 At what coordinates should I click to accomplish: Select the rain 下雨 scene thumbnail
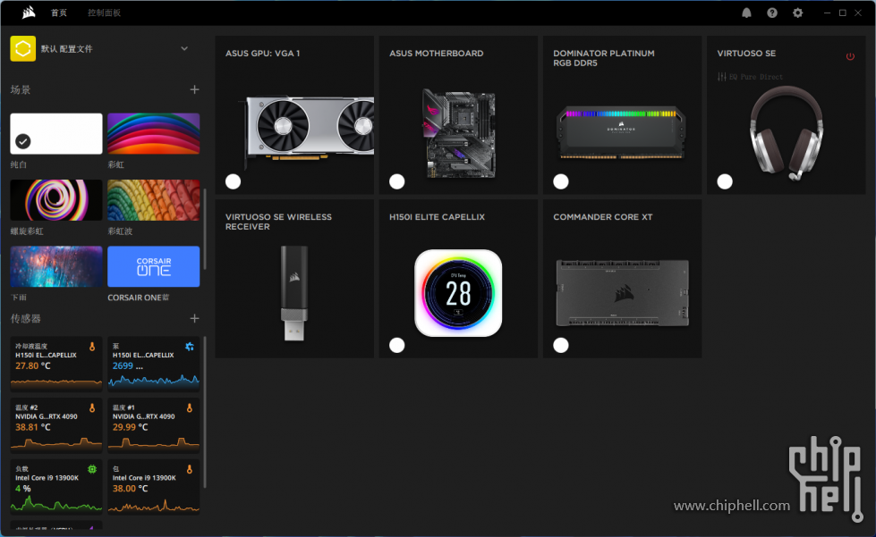tap(55, 266)
